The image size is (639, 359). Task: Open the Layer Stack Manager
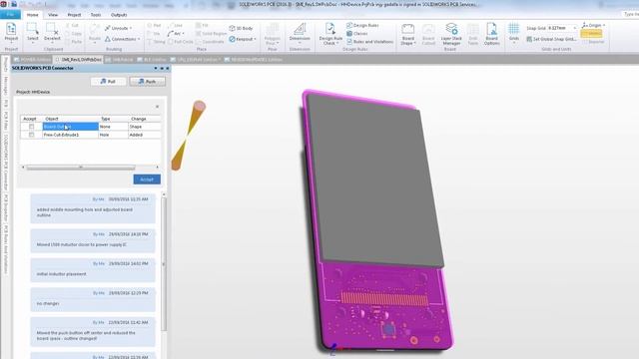coord(451,33)
